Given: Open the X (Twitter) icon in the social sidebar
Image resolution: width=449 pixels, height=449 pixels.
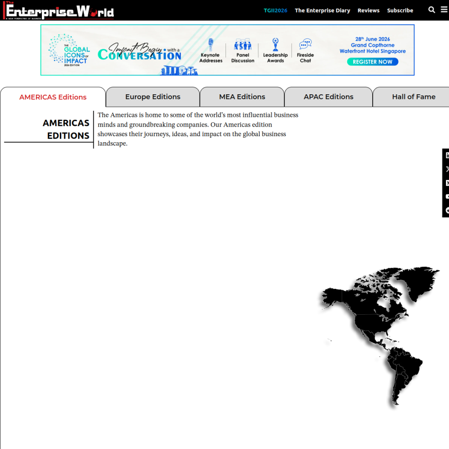Looking at the screenshot, I should (447, 169).
